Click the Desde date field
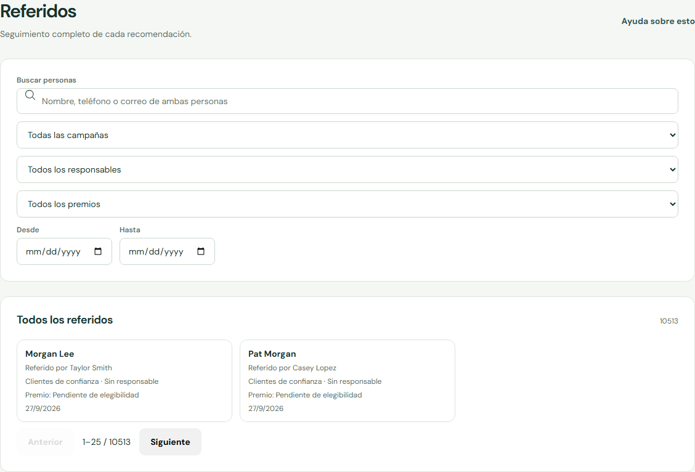 tap(64, 251)
